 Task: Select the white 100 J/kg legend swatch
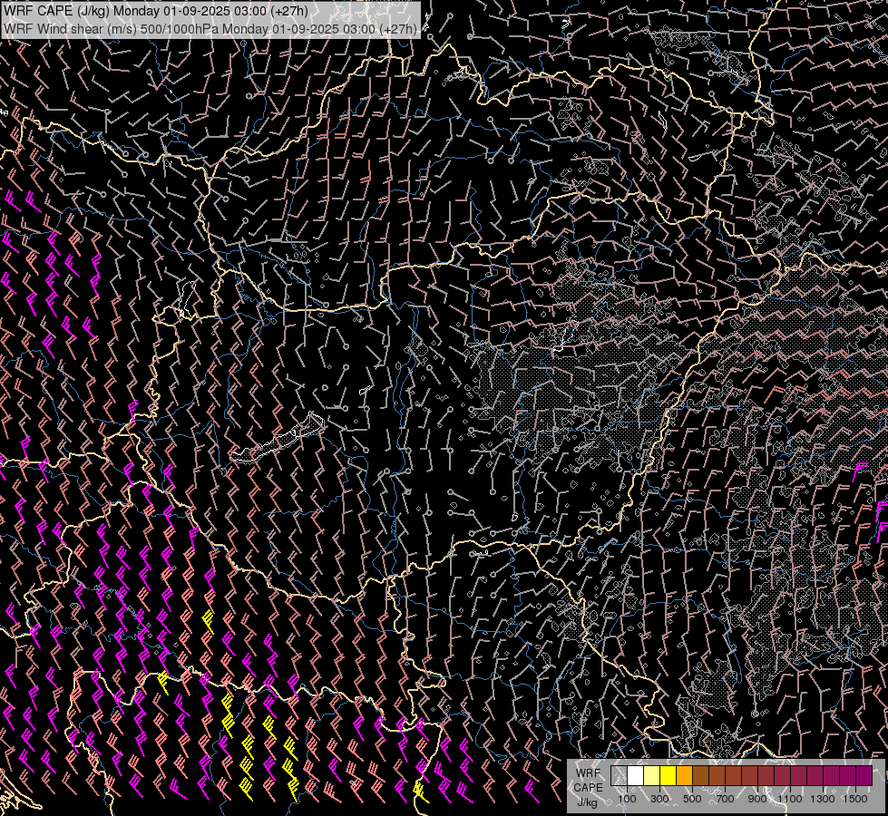[x=635, y=776]
